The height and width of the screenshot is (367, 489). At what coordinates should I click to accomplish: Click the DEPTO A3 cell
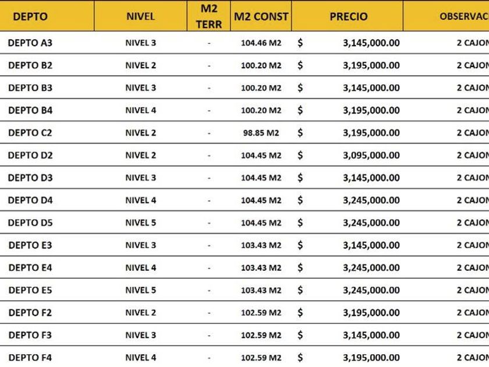point(30,43)
